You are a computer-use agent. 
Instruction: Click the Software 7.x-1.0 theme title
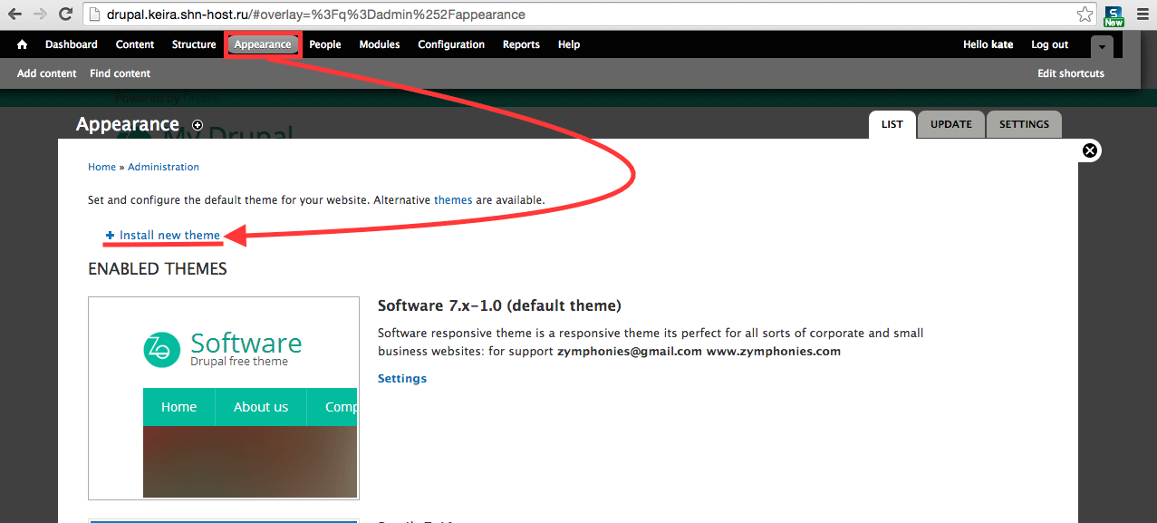[499, 305]
